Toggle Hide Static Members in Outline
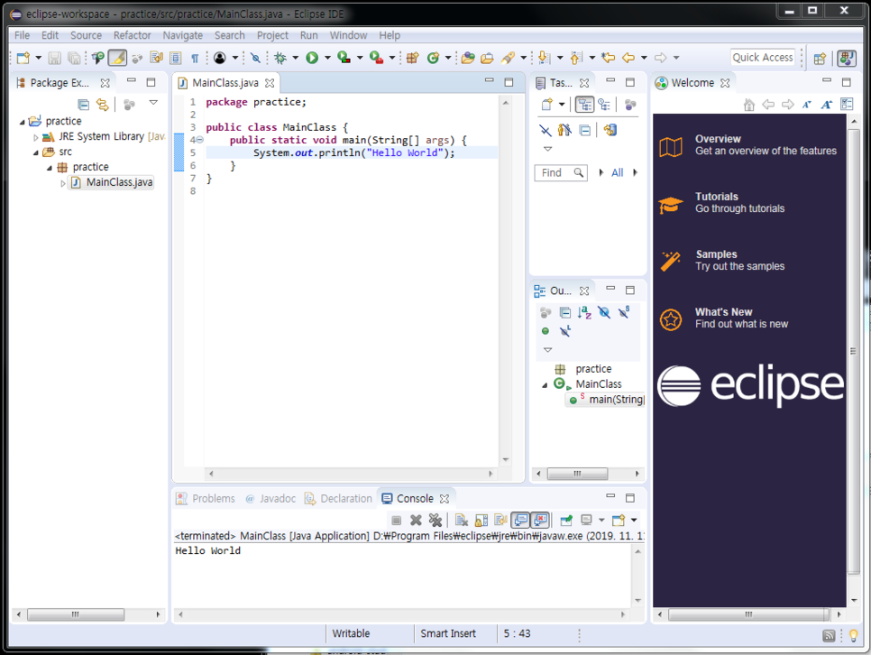 click(624, 312)
